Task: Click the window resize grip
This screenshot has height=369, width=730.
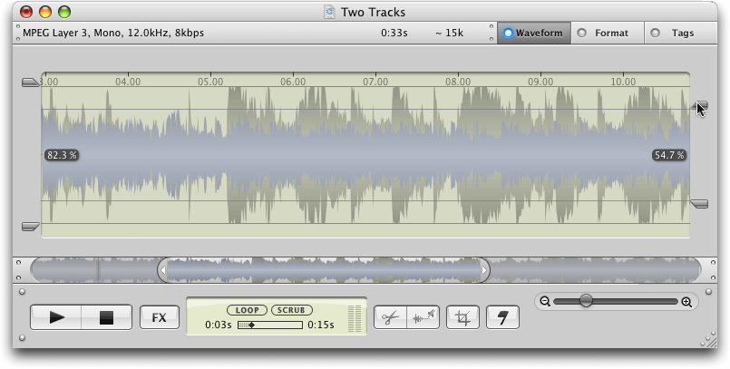Action: coord(710,341)
